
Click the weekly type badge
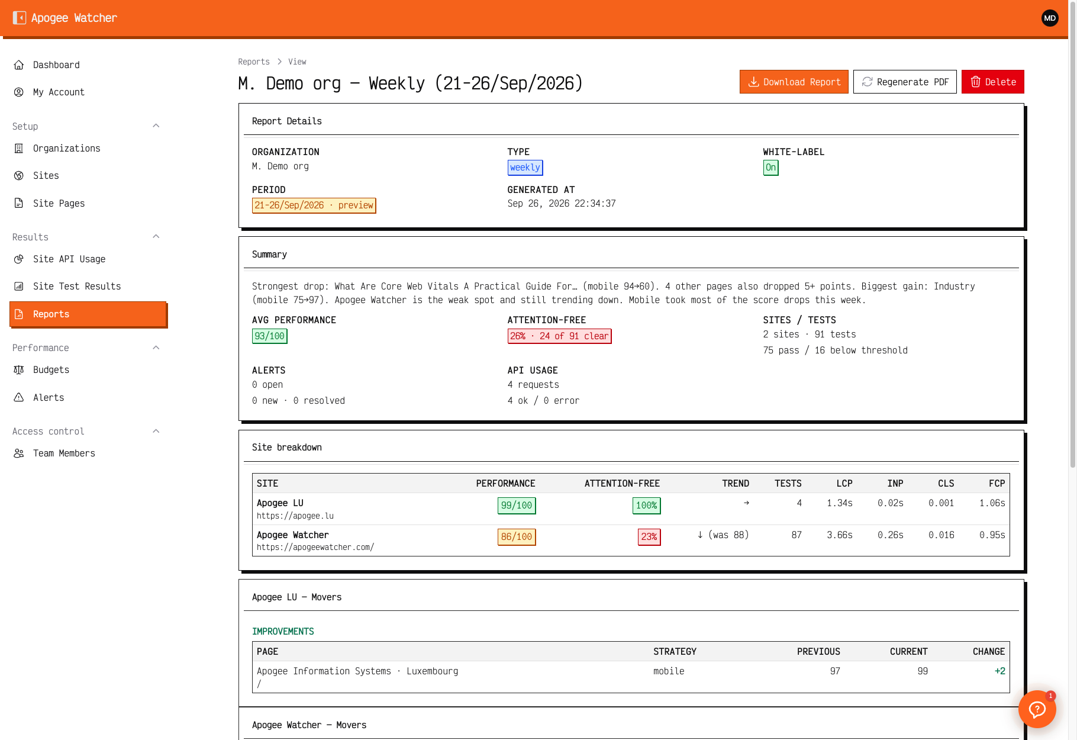point(525,168)
